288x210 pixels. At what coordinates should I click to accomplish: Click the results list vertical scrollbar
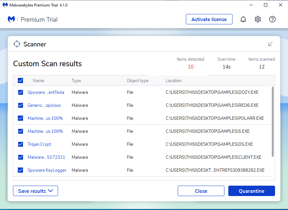[x=272, y=122]
